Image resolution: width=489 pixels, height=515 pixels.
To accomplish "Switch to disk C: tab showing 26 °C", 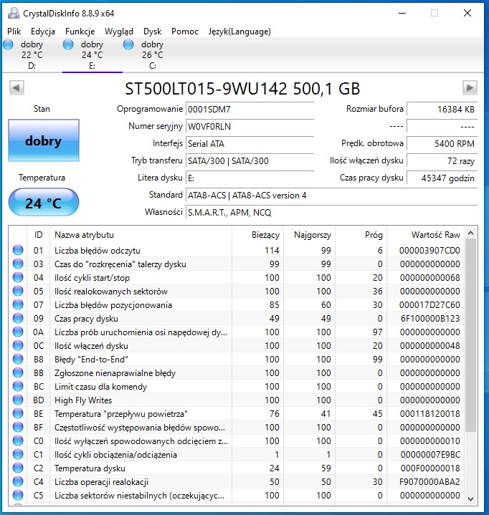I will click(x=152, y=55).
